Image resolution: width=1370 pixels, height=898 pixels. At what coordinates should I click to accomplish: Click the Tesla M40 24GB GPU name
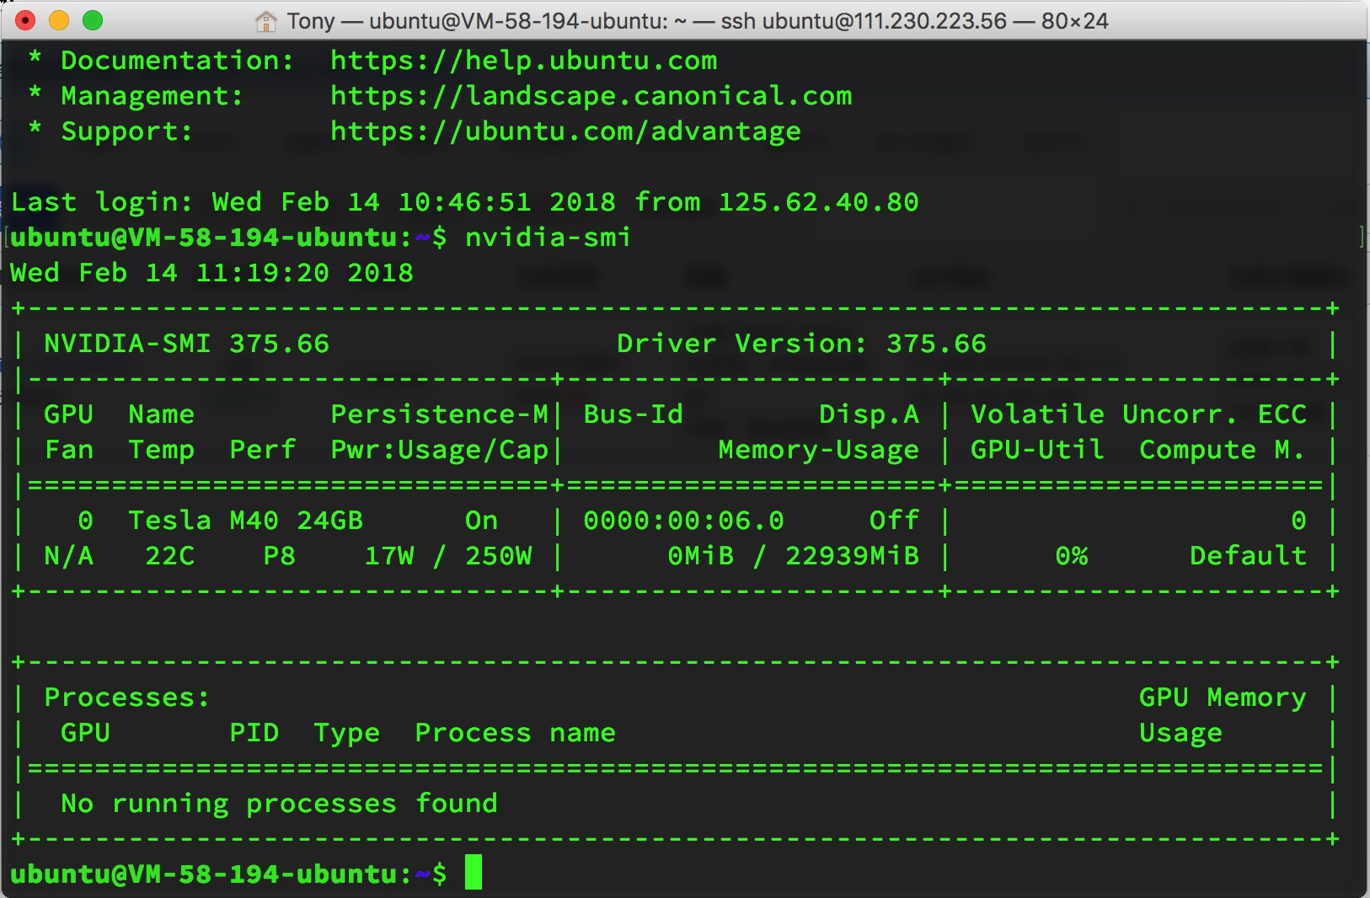pyautogui.click(x=245, y=521)
